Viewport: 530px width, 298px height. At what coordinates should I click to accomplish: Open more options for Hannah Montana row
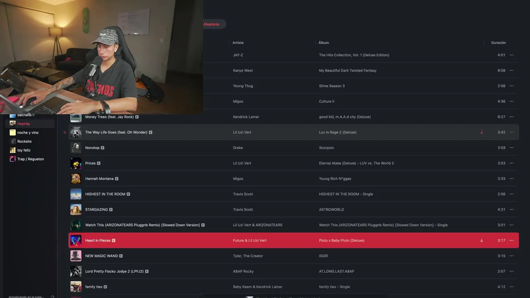511,179
